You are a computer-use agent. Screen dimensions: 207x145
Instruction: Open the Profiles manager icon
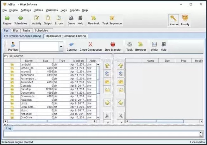[13, 44]
